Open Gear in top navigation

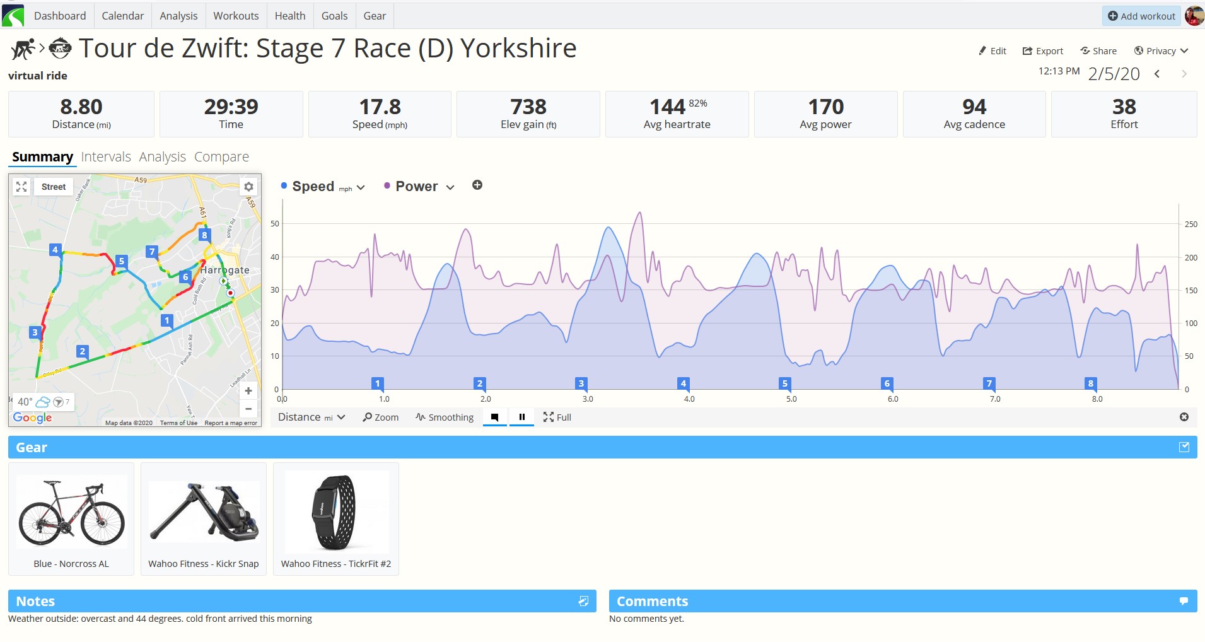point(375,16)
